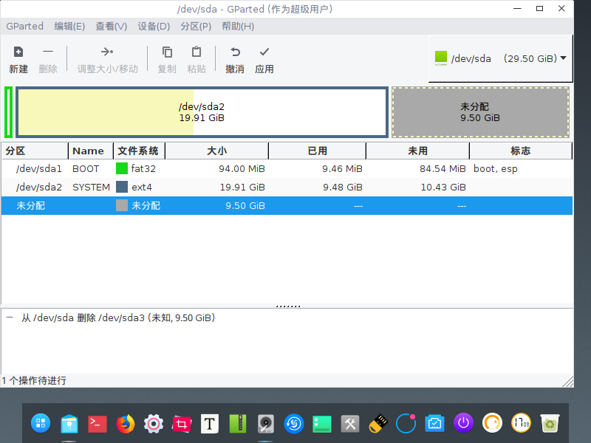Select the /dev/sda1 partition row

tap(287, 169)
